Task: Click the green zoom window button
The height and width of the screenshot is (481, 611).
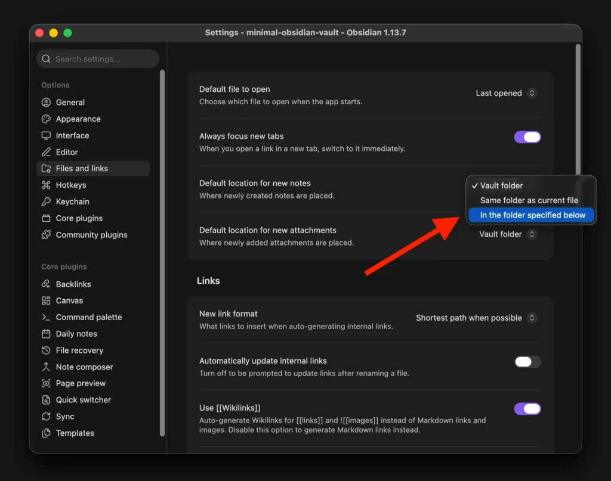Action: click(68, 33)
